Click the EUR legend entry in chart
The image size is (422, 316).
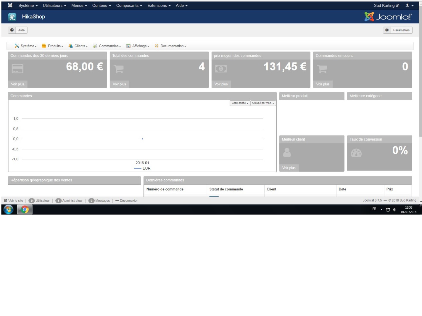[x=142, y=169]
